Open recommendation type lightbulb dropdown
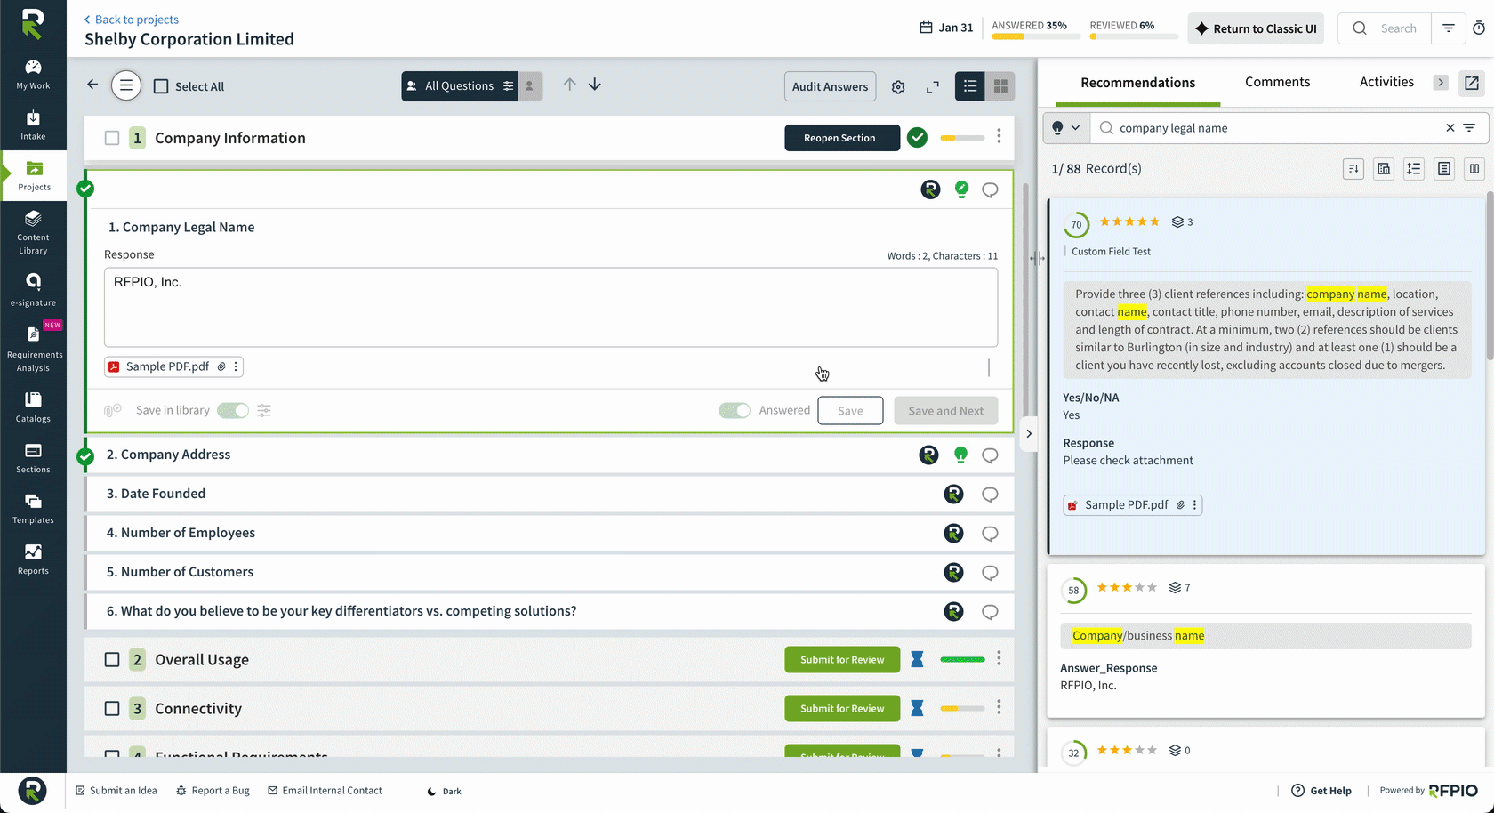 [x=1065, y=128]
